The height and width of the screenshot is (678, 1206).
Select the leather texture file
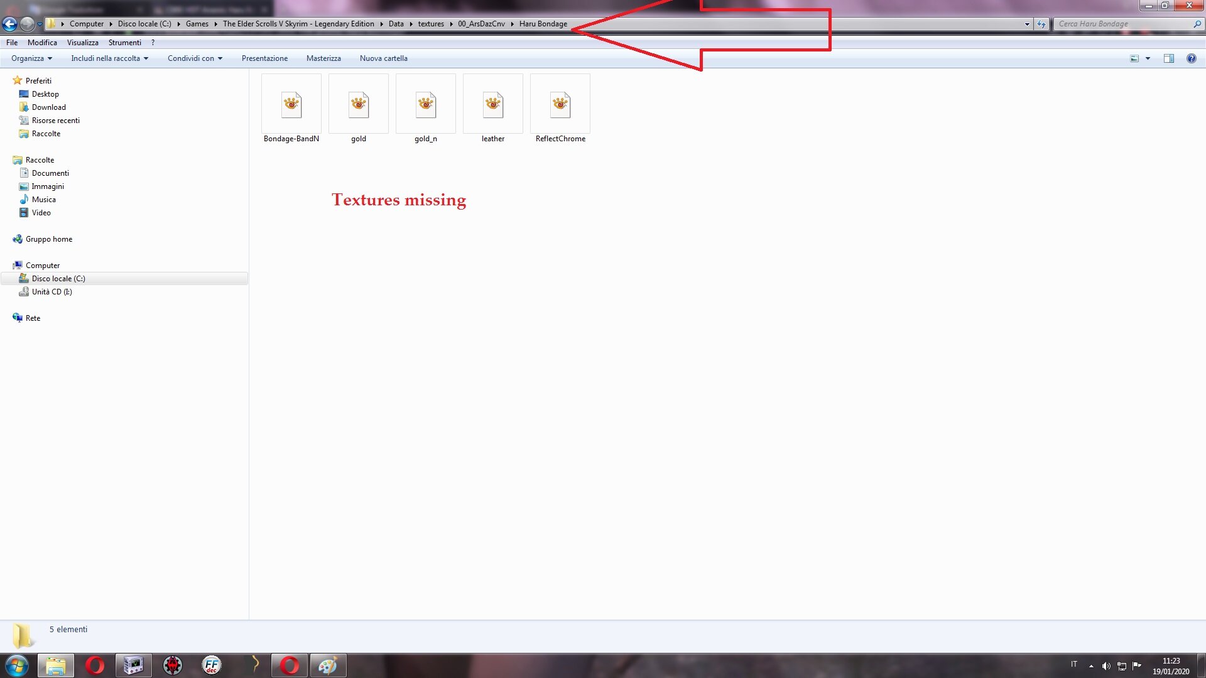pos(493,109)
